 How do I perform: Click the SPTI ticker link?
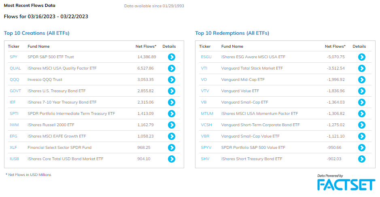pos(14,114)
